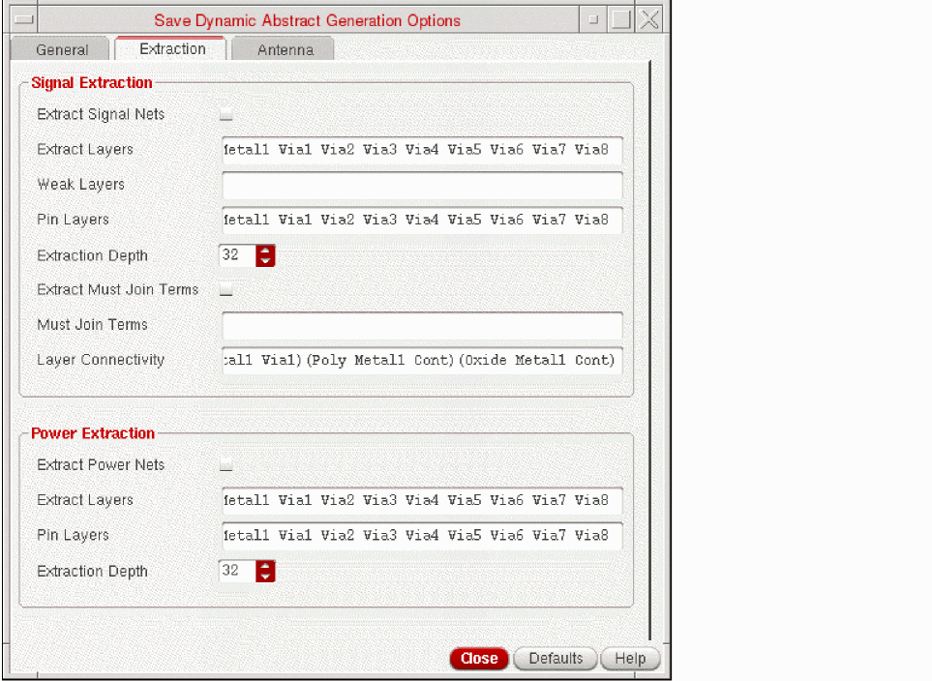Switch to the General tab
The height and width of the screenshot is (681, 932).
point(61,49)
